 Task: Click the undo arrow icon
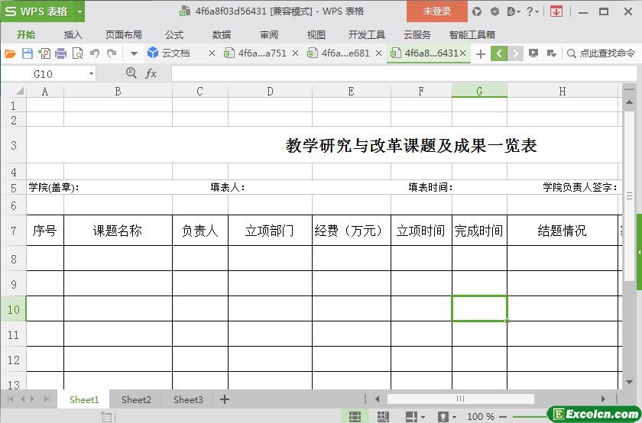(x=95, y=53)
